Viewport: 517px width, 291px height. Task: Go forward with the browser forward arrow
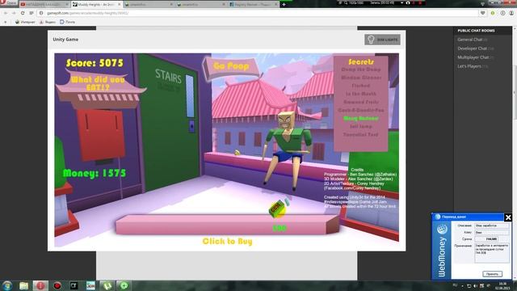(x=14, y=13)
